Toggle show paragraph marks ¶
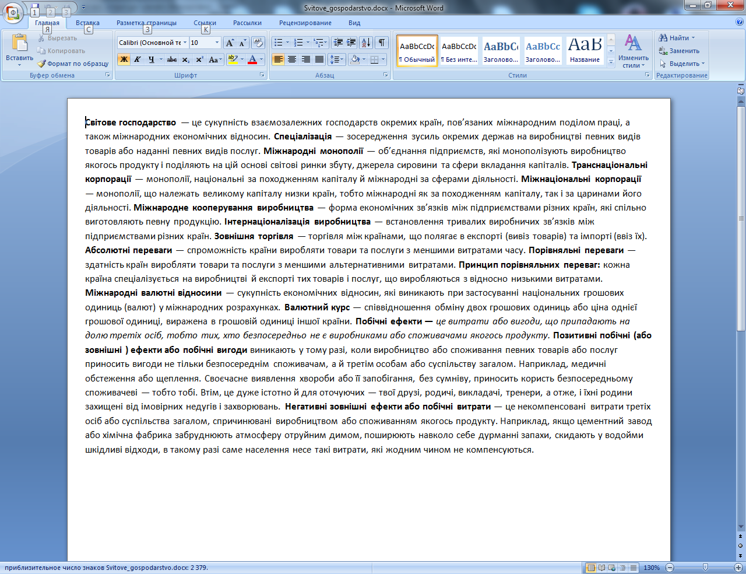 (382, 43)
